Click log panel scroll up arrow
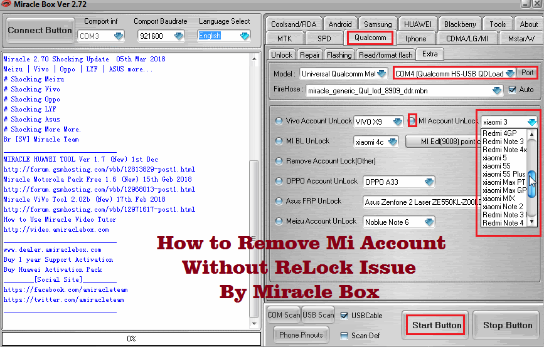 click(x=254, y=59)
